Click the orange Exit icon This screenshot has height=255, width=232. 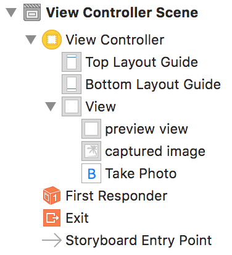[x=52, y=218]
